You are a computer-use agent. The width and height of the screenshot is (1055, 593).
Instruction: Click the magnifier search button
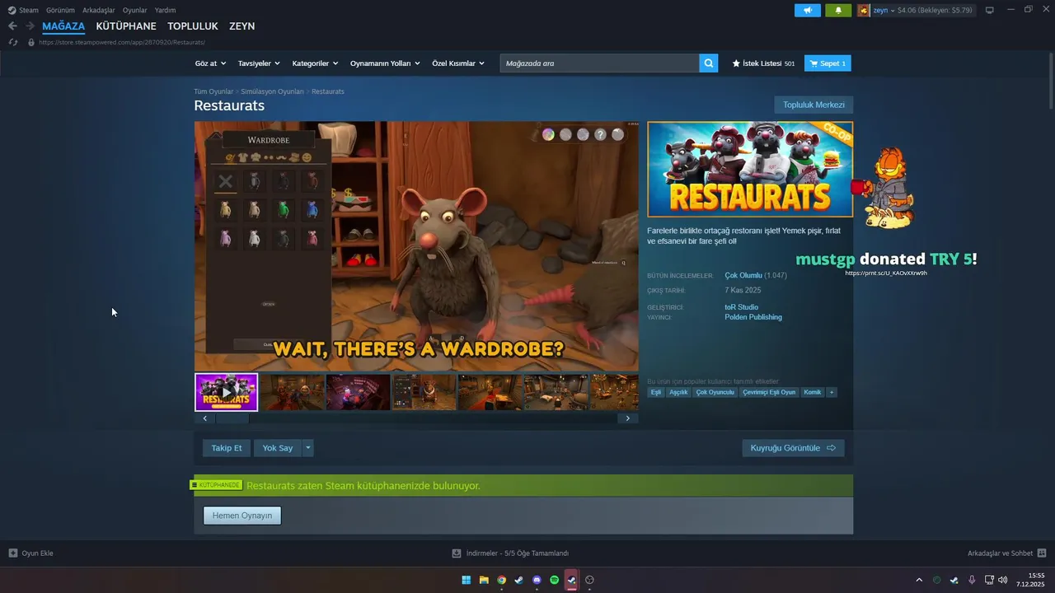709,63
